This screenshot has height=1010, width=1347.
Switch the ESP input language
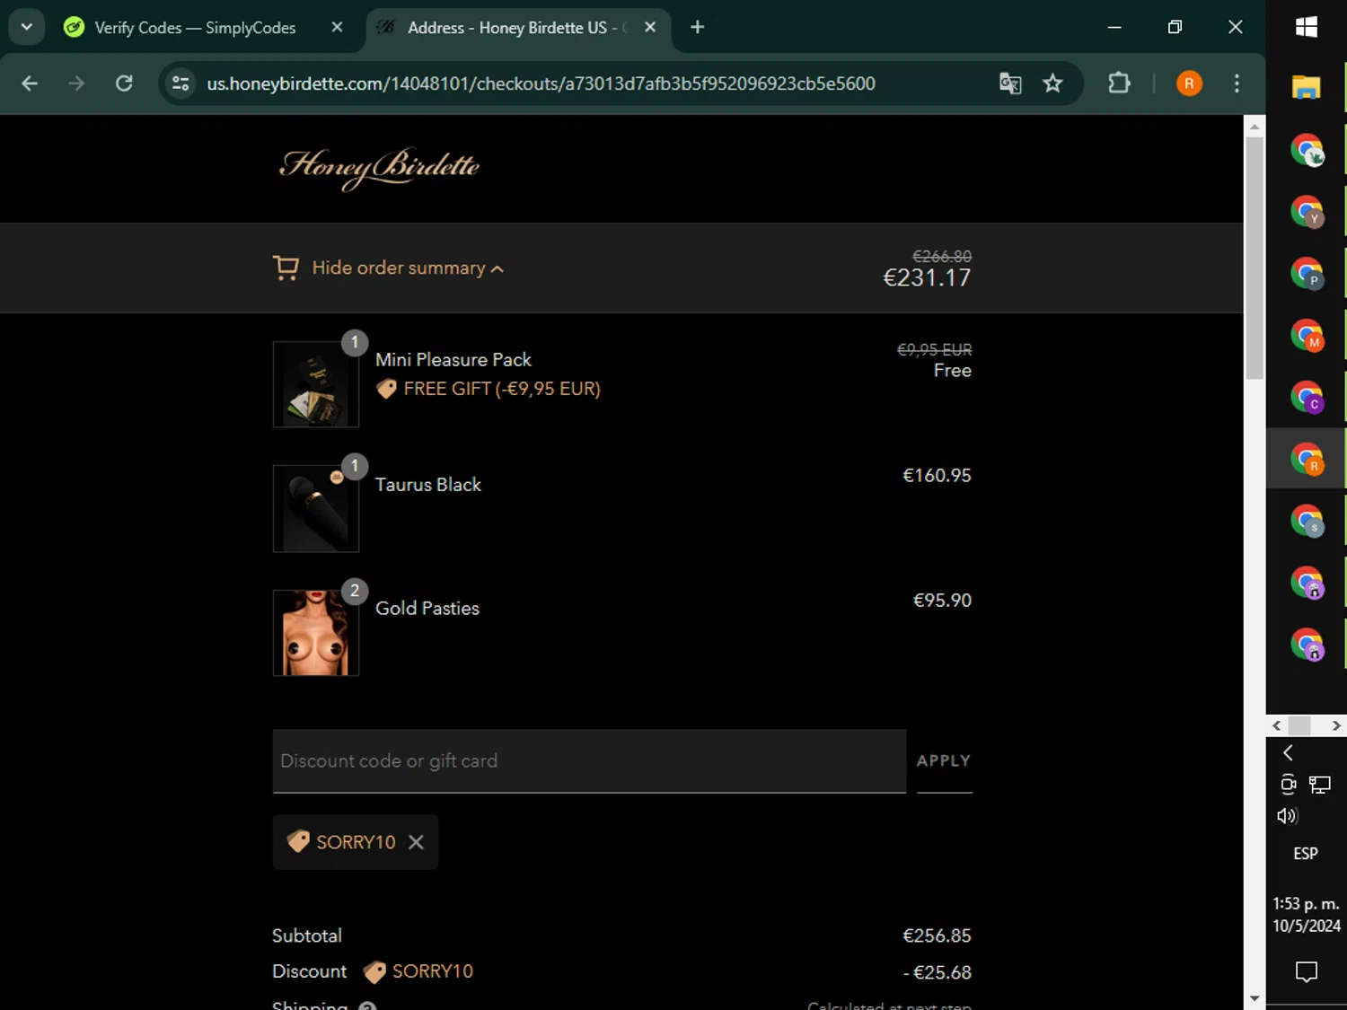1306,853
